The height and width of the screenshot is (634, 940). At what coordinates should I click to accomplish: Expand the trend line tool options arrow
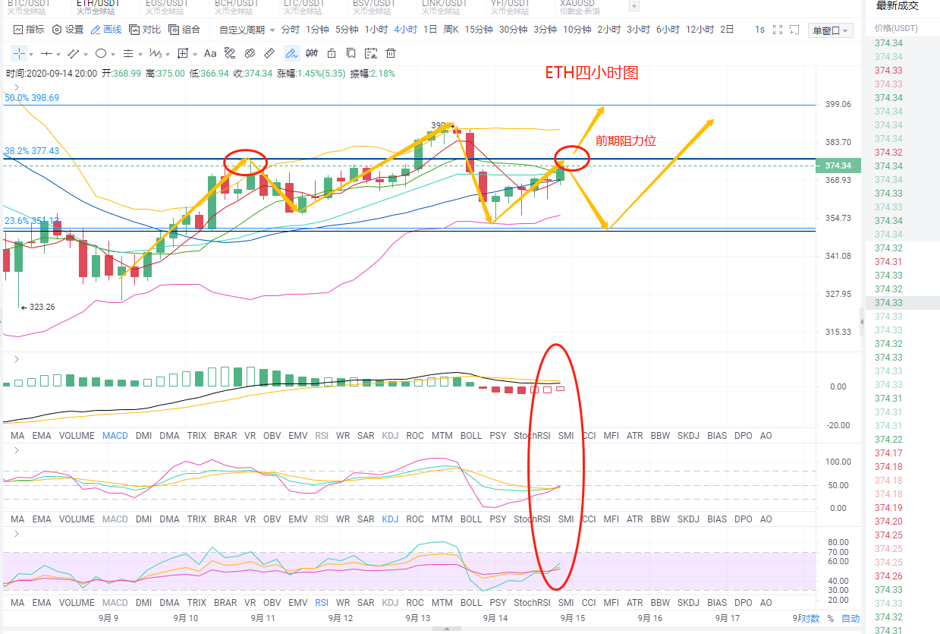point(86,54)
